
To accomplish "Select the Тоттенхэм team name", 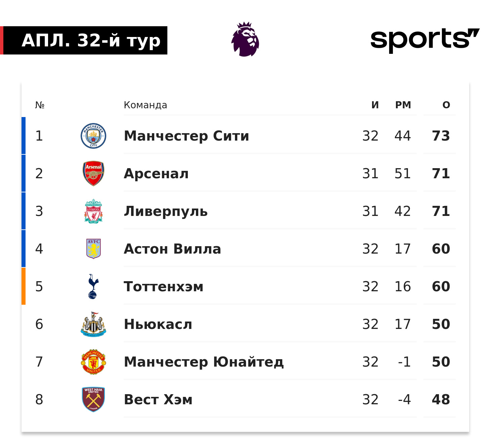I will tap(164, 287).
